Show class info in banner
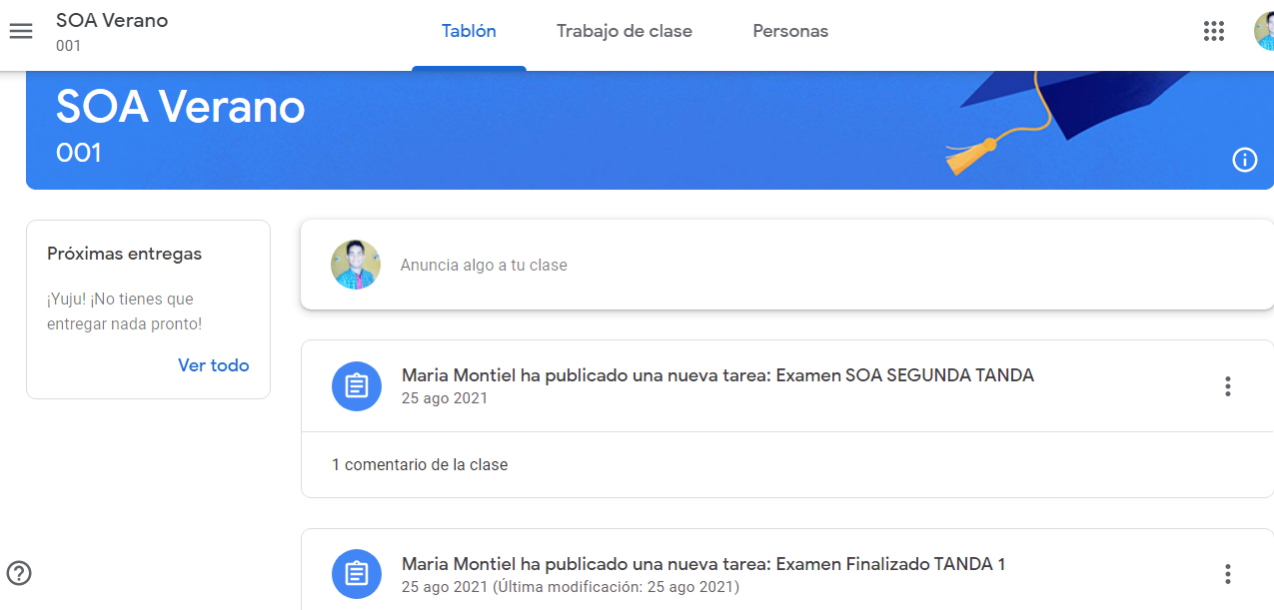The width and height of the screenshot is (1274, 610). [x=1245, y=160]
